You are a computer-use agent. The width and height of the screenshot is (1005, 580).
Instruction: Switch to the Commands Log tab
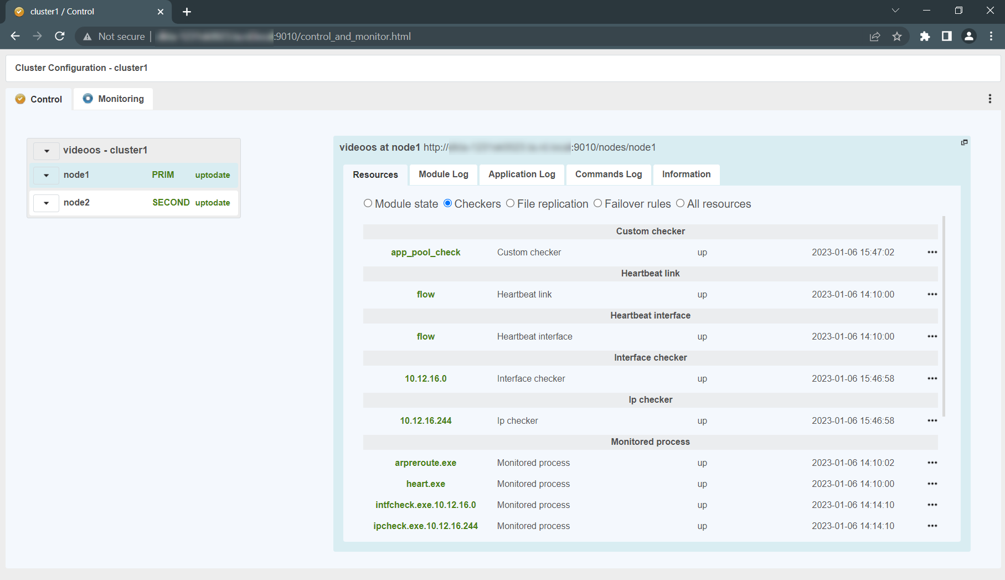tap(609, 174)
